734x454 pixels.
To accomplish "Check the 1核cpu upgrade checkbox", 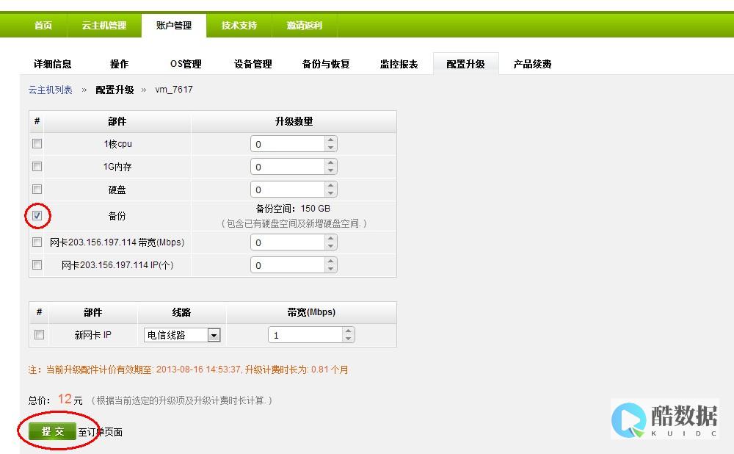I will point(37,144).
